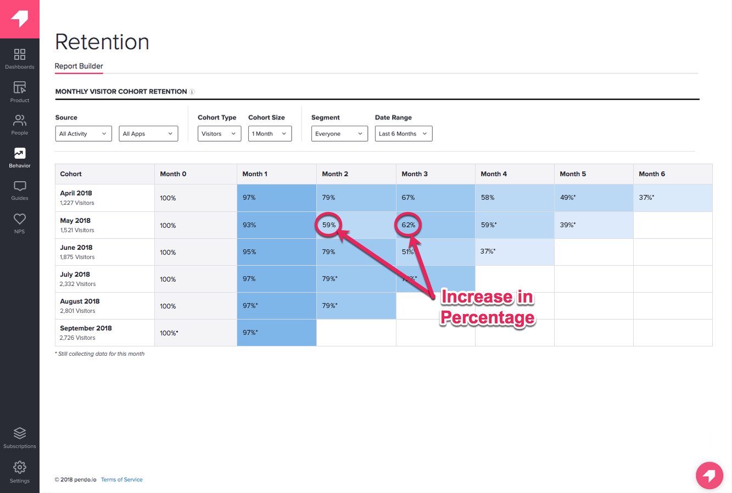The height and width of the screenshot is (493, 732).
Task: Click May 2018 Month 3 cell 62%
Action: pyautogui.click(x=435, y=225)
